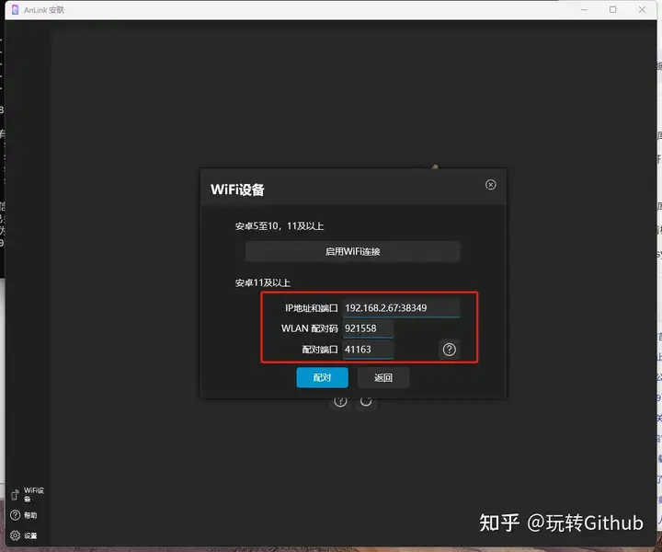Focus the IP地址和端口 input field
The height and width of the screenshot is (552, 662).
[x=400, y=308]
